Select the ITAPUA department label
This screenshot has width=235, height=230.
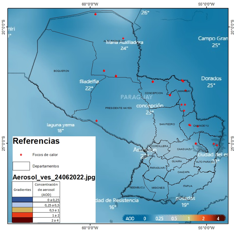(188, 186)
